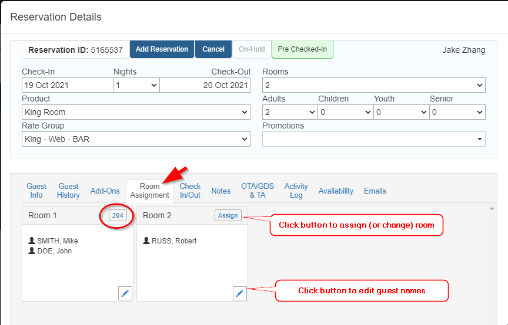Select the Activity Log tab
This screenshot has width=508, height=325.
tap(296, 191)
